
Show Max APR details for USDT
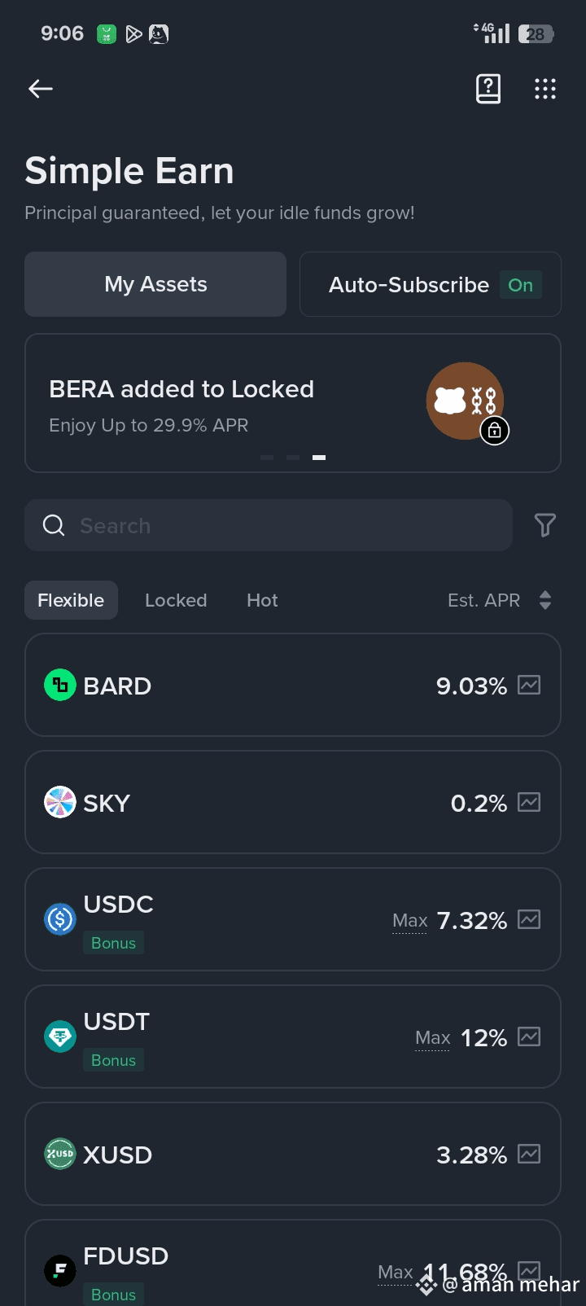[x=432, y=1038]
